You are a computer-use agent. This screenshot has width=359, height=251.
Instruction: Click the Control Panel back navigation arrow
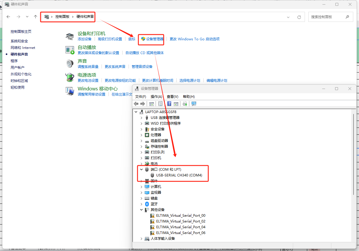pyautogui.click(x=8, y=17)
